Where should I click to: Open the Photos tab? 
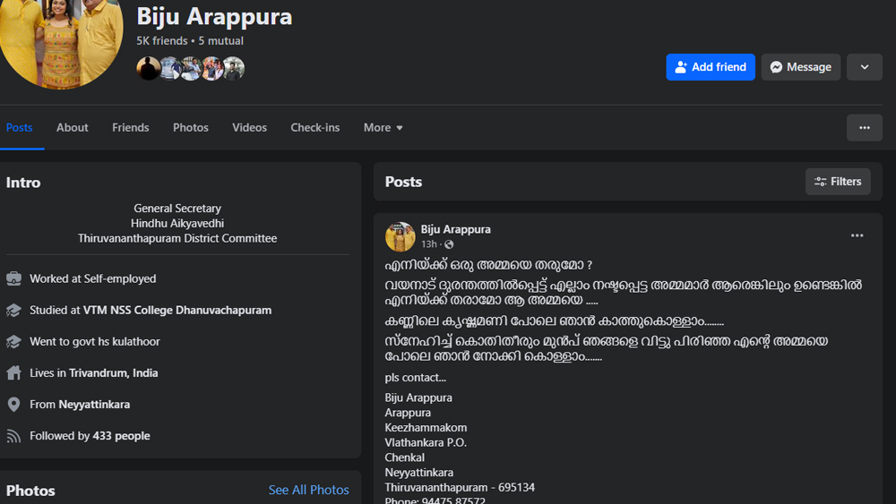tap(191, 128)
